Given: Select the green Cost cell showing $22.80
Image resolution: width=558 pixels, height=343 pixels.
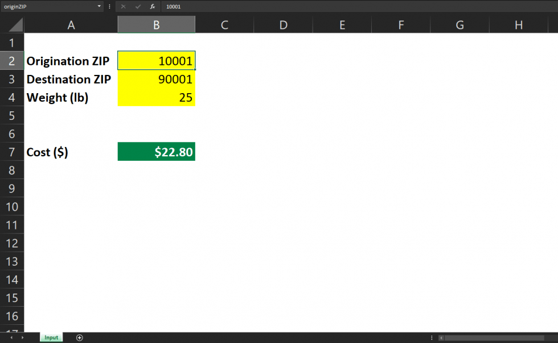Looking at the screenshot, I should [156, 152].
